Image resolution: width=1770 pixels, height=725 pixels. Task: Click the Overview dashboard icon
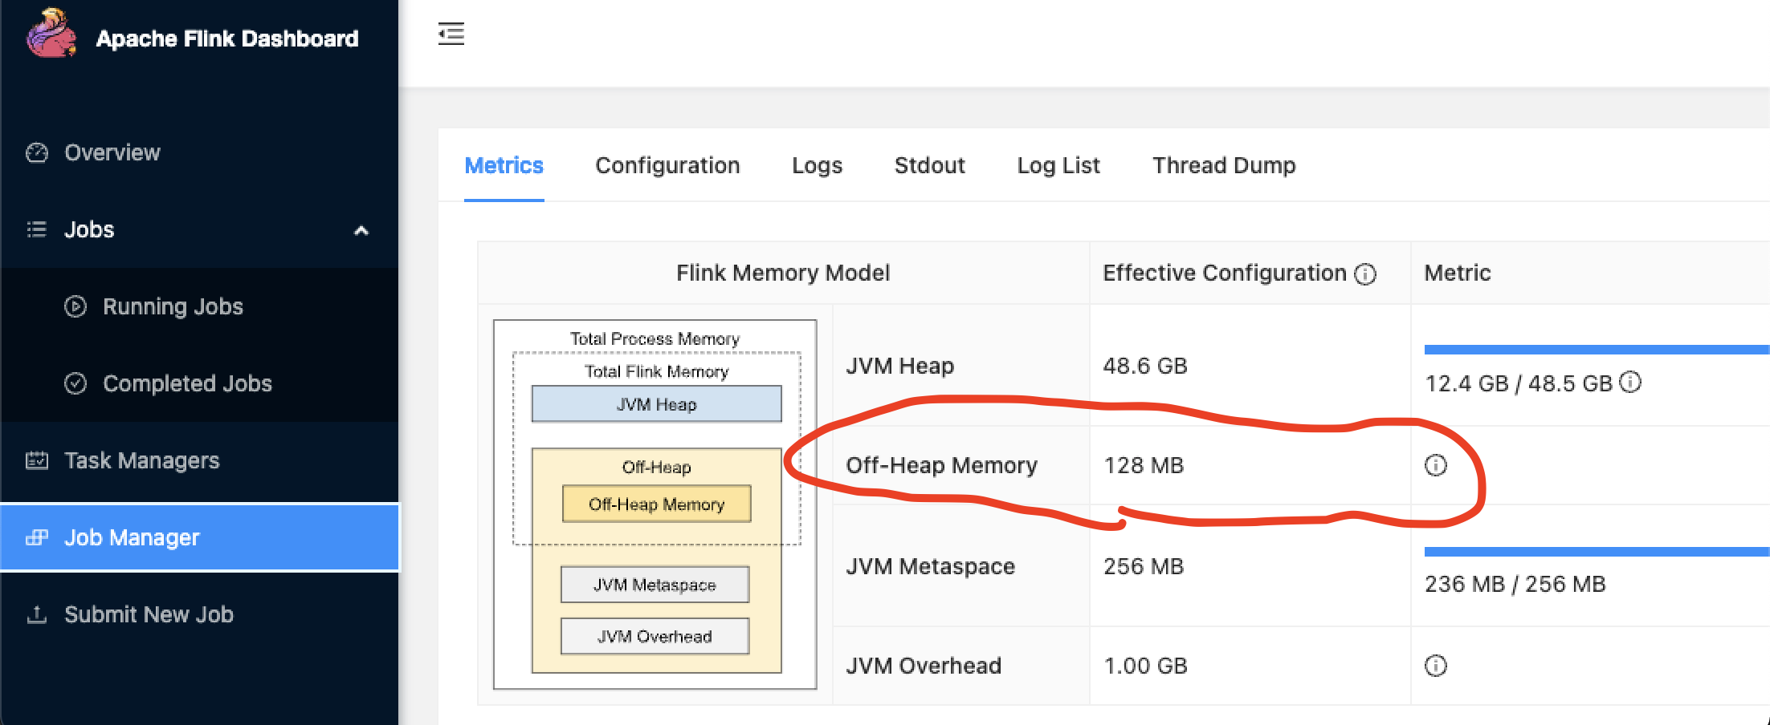[x=37, y=152]
